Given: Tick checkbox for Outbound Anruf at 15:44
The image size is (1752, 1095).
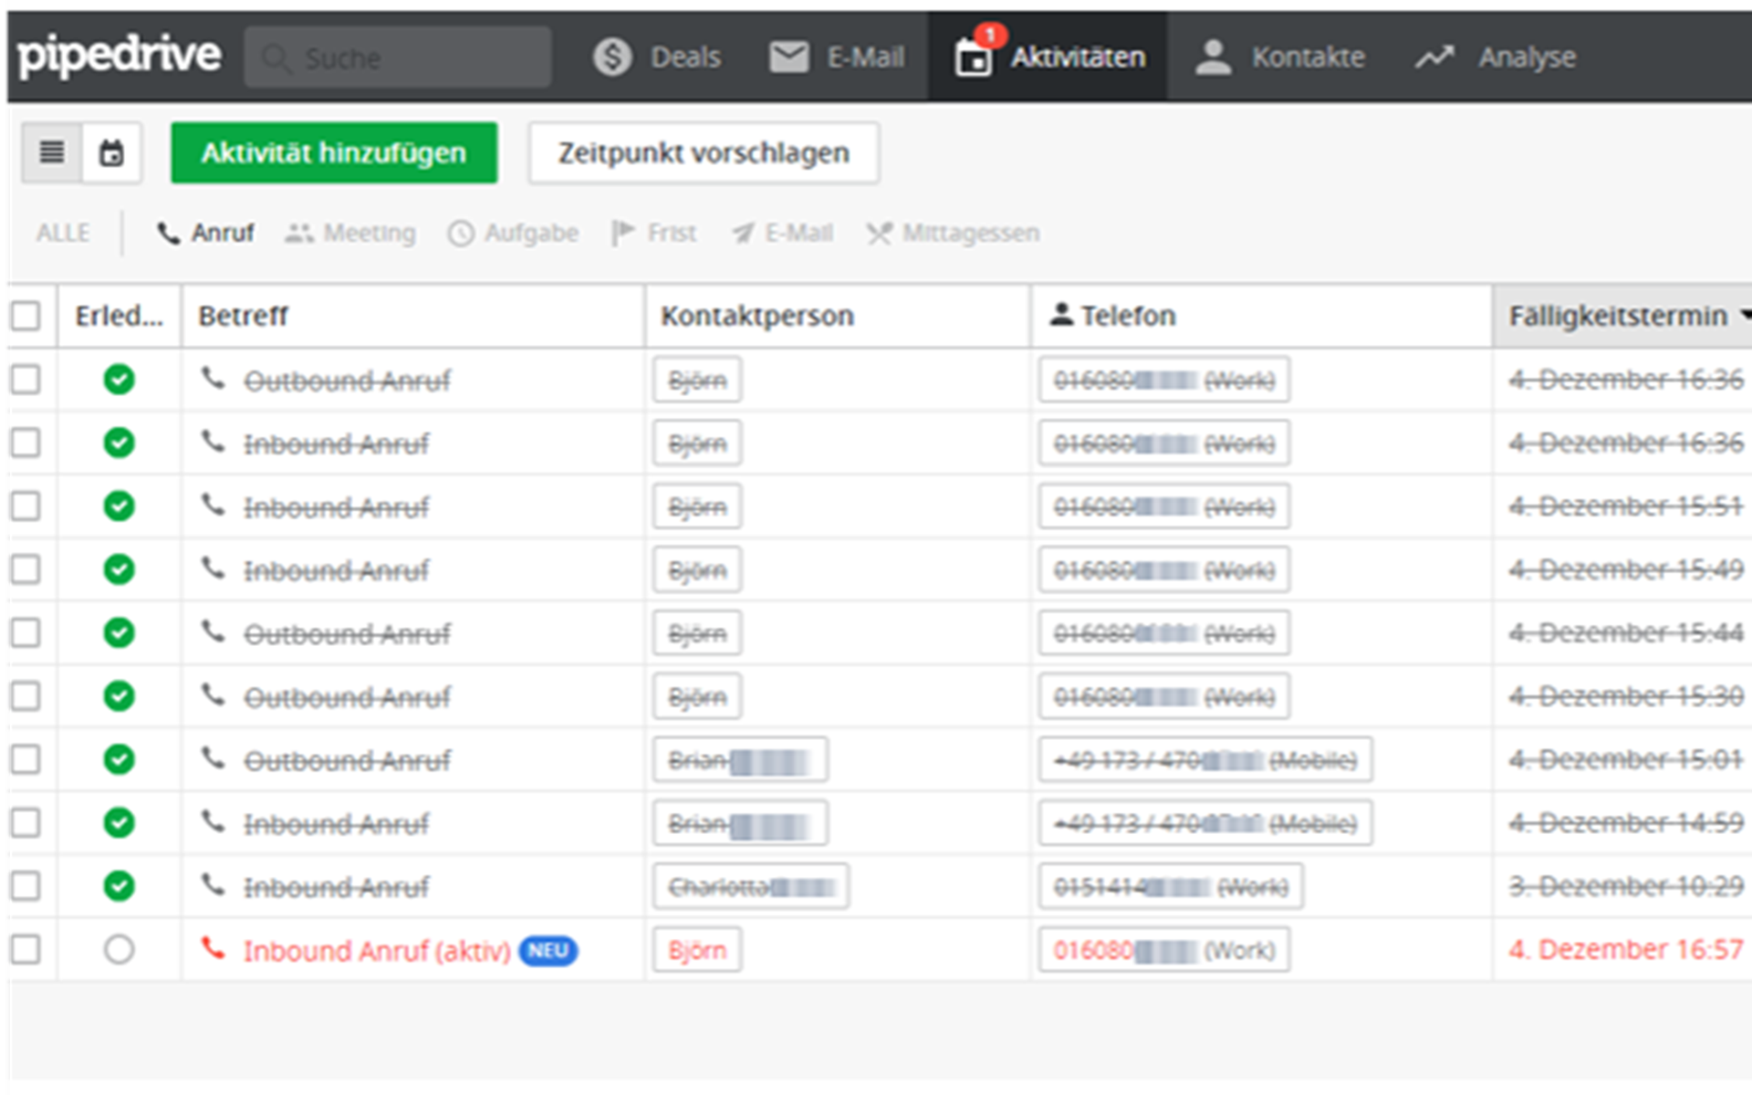Looking at the screenshot, I should (26, 632).
